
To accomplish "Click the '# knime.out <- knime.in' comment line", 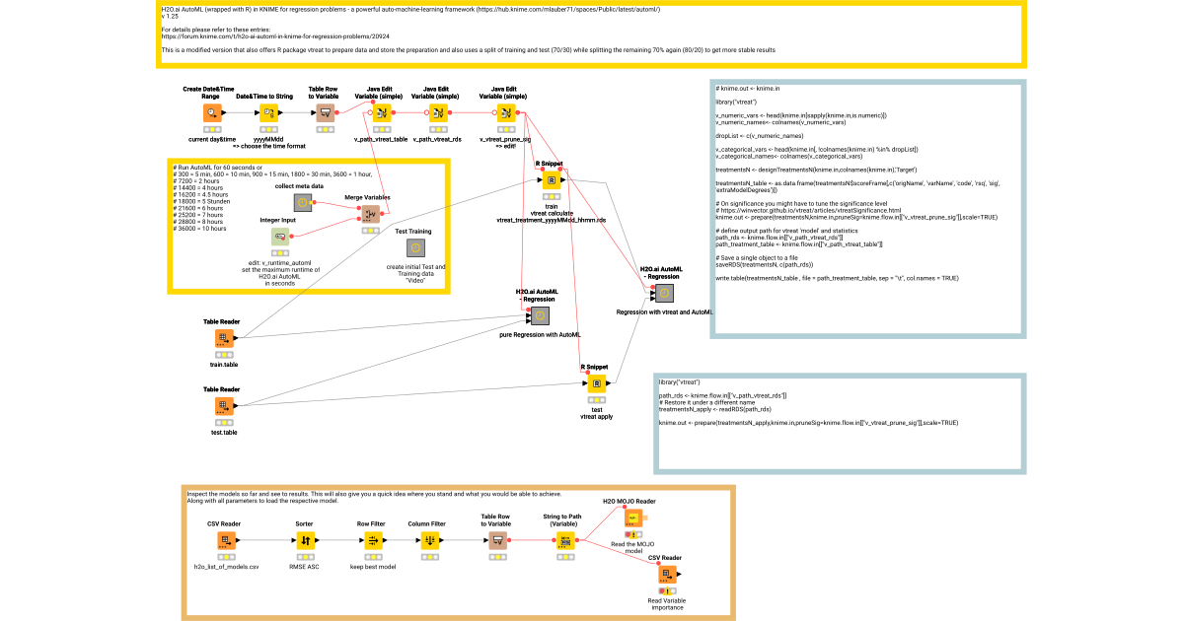I will coord(749,89).
